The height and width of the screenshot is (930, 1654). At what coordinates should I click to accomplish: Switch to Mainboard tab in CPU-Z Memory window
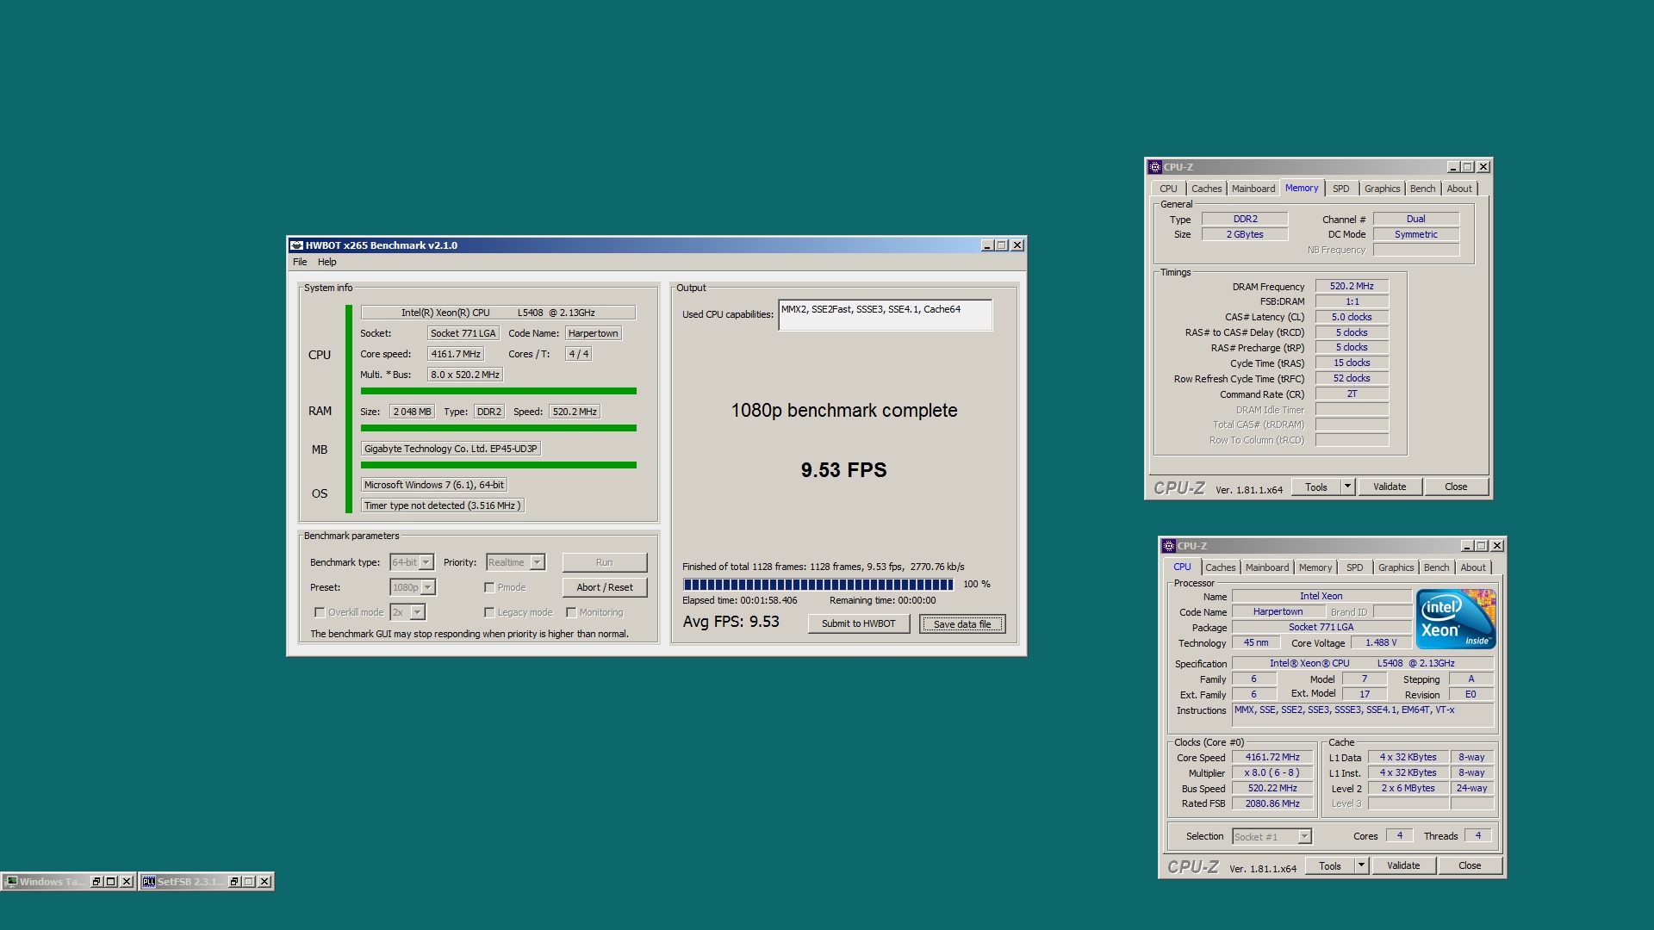click(1253, 189)
